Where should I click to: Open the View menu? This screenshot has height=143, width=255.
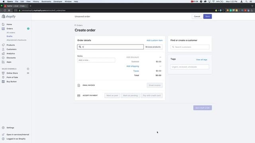(28, 2)
